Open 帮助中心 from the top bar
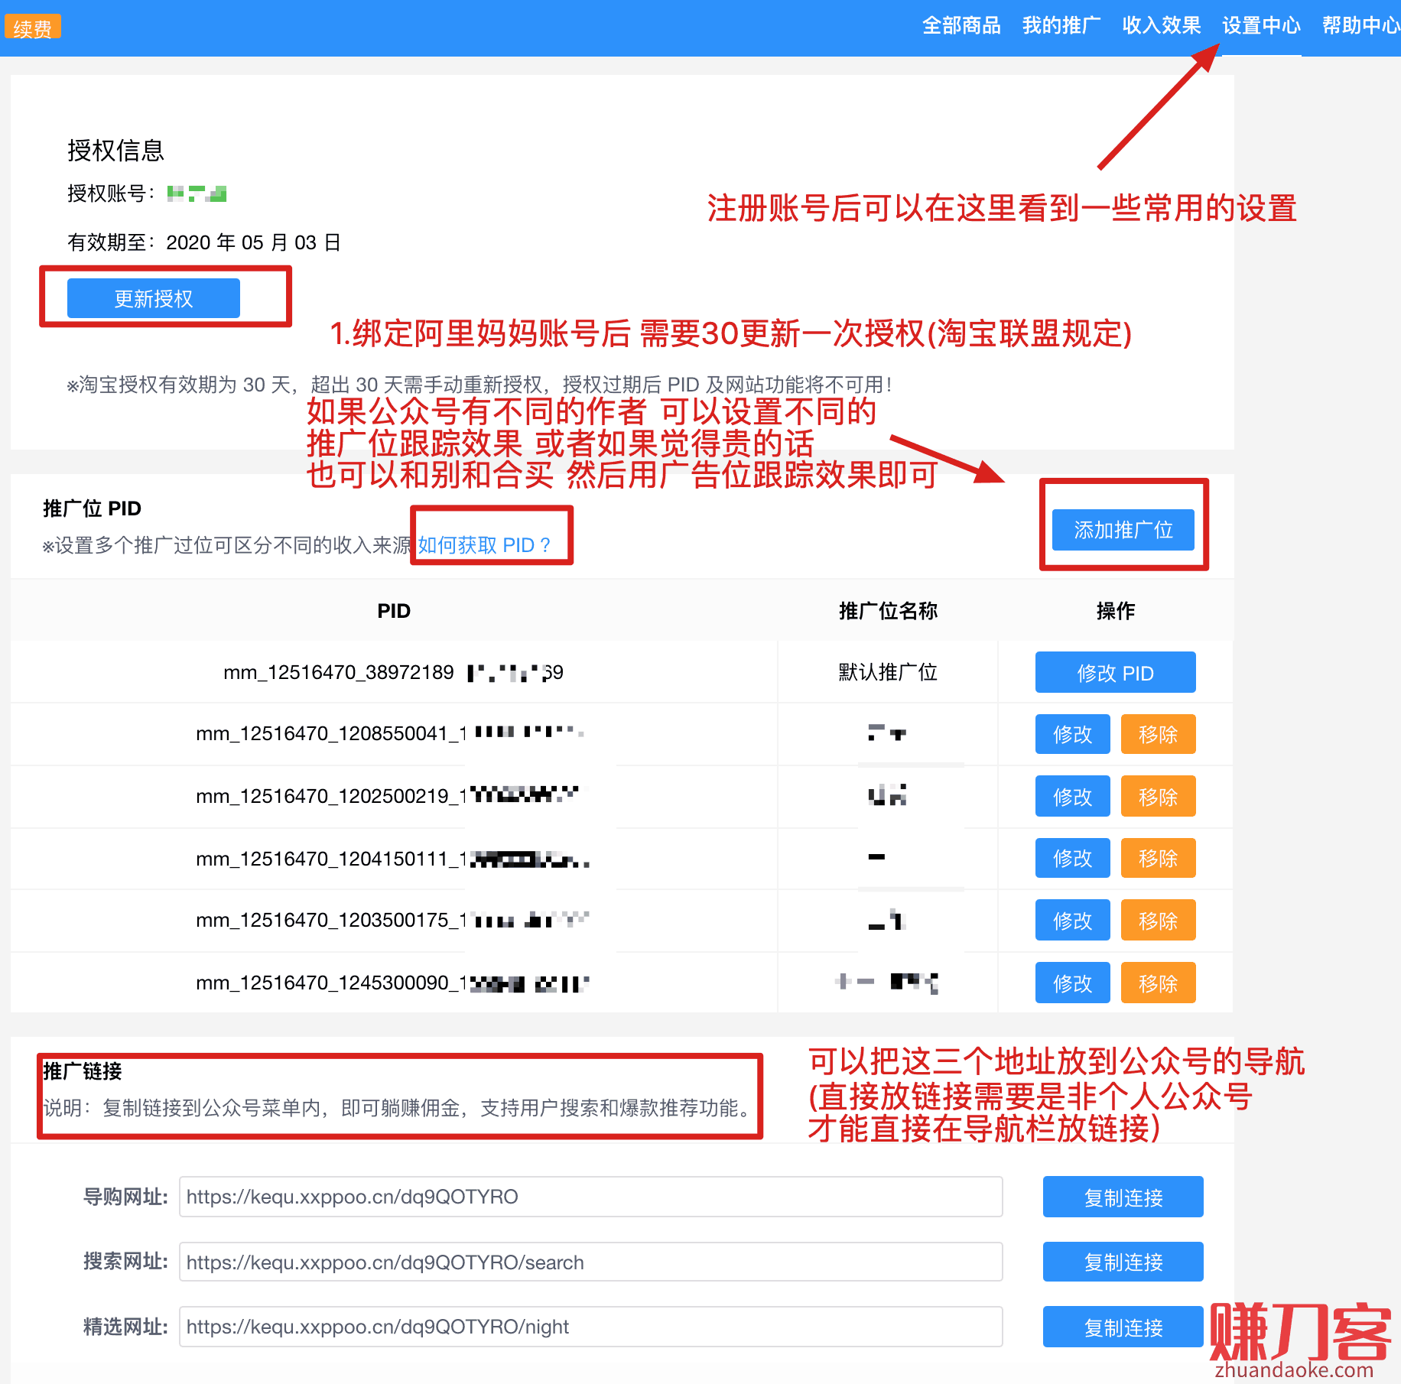 [1360, 26]
